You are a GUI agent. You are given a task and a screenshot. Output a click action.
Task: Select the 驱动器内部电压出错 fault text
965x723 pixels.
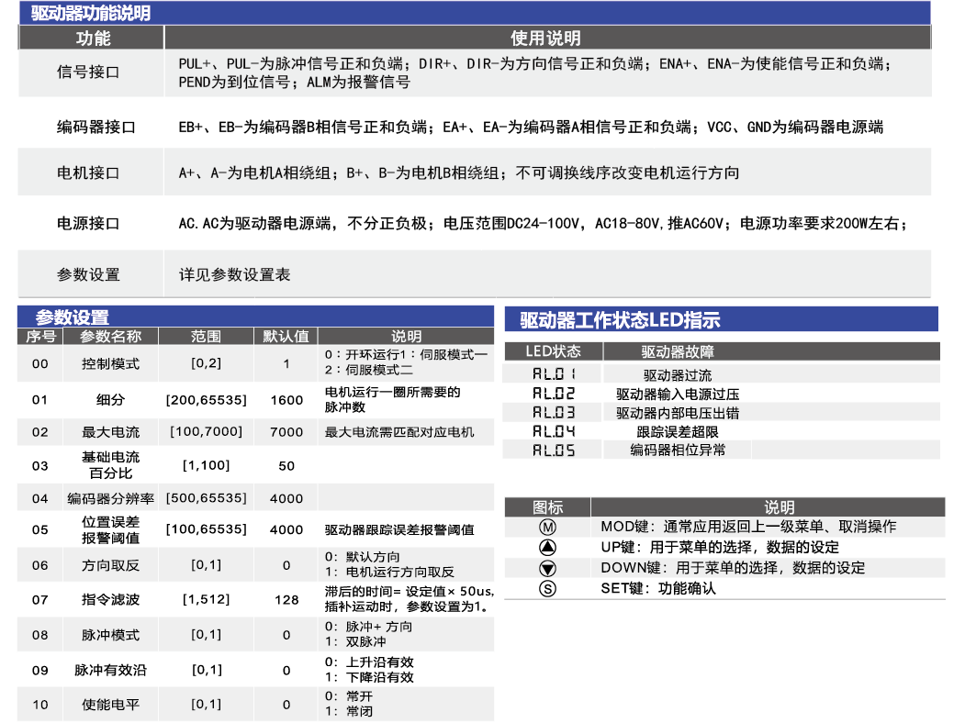coord(678,413)
